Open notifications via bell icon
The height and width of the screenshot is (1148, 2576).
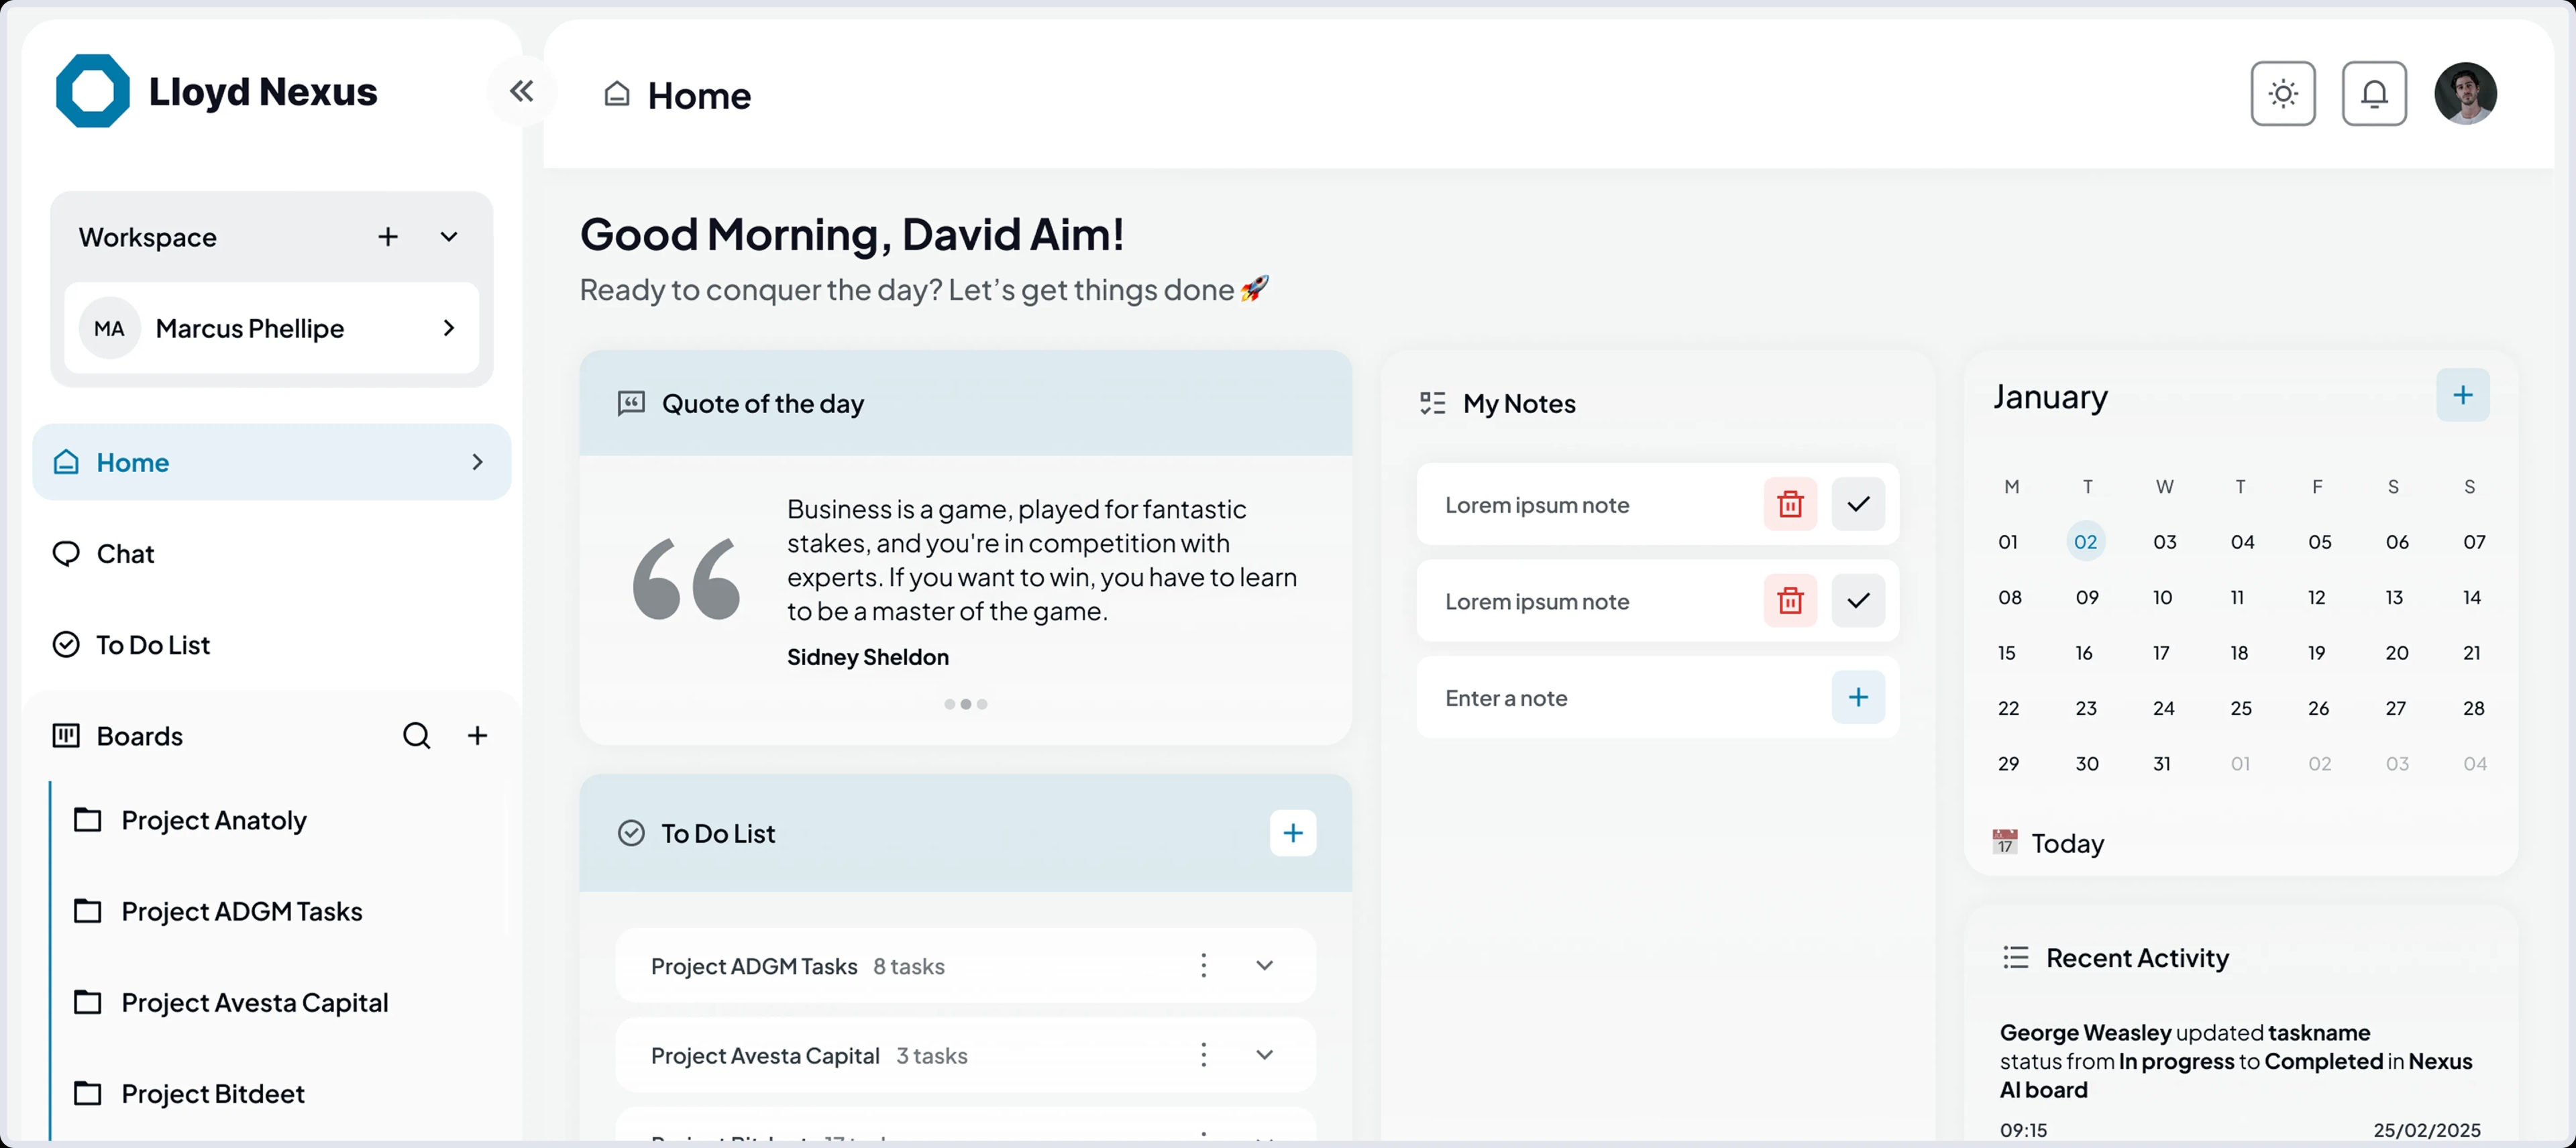coord(2375,93)
